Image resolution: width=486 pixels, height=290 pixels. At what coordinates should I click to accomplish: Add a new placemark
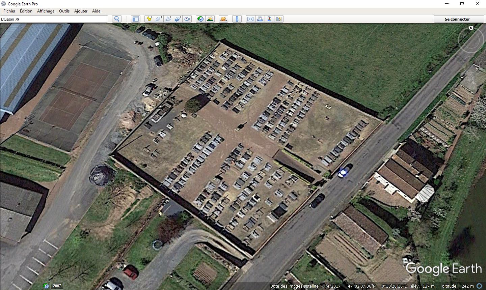click(x=149, y=19)
